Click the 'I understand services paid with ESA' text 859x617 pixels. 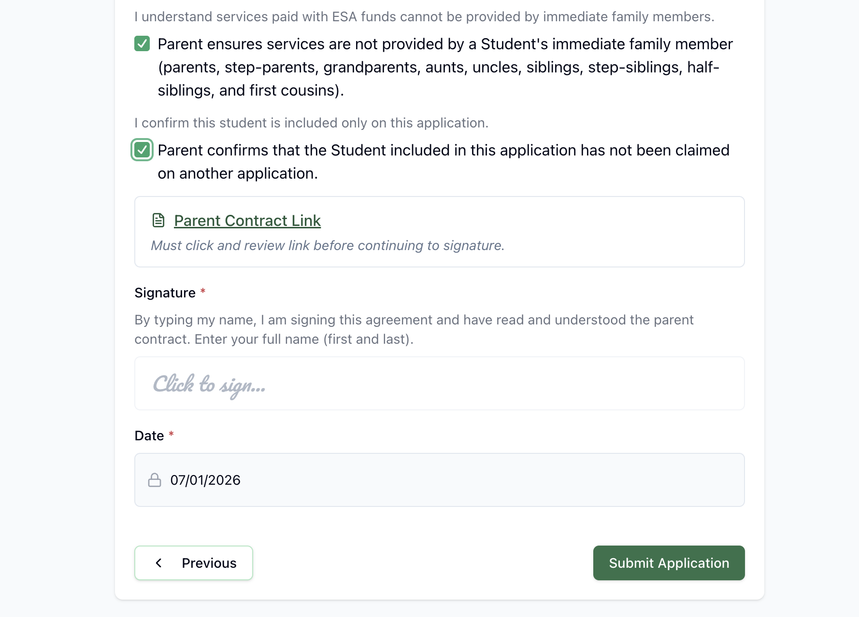(x=424, y=16)
